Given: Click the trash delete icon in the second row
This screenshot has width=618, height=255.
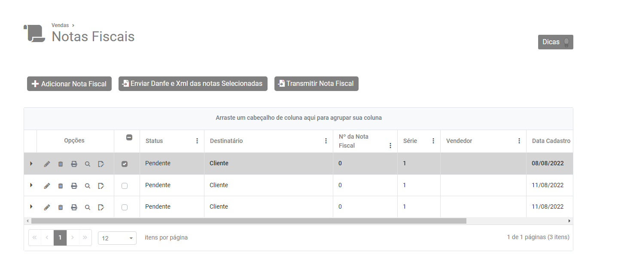Looking at the screenshot, I should click(x=61, y=186).
